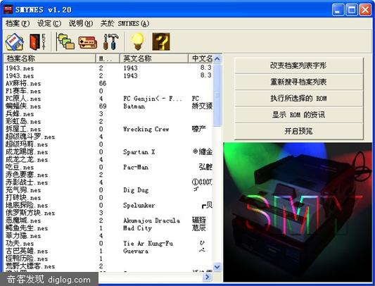Click the horizontal scroll-right arrow below list
This screenshot has height=286, width=375.
207,277
